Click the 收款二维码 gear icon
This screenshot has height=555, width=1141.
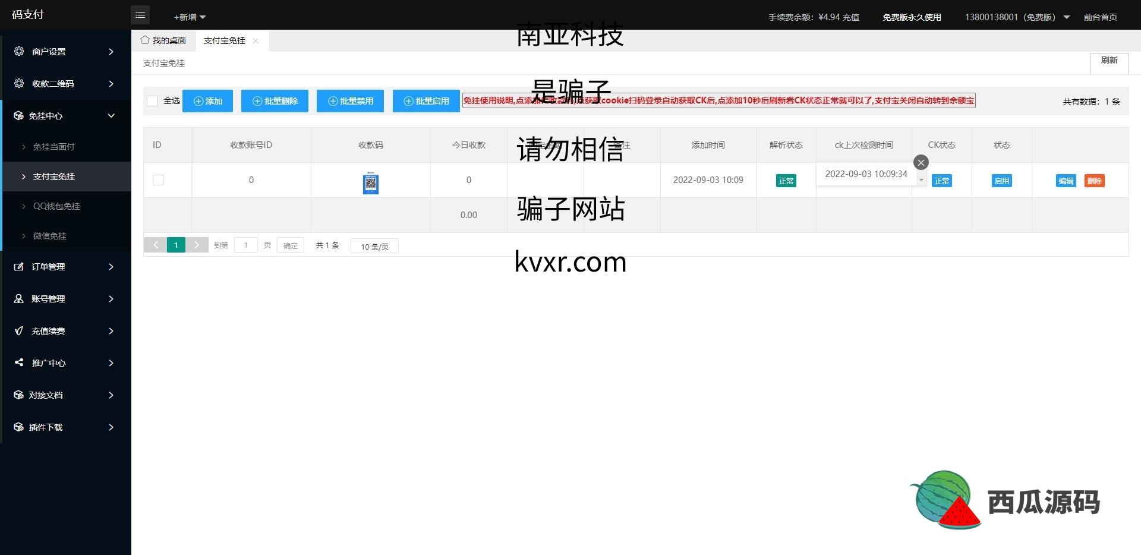[x=19, y=83]
